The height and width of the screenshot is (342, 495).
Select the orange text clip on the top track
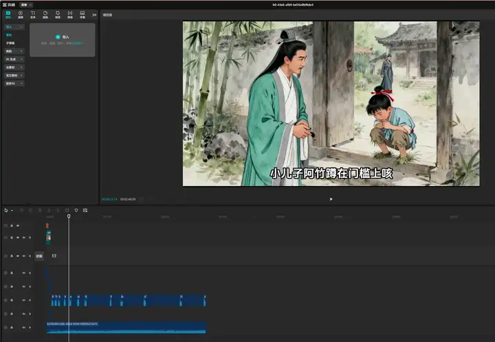47,226
